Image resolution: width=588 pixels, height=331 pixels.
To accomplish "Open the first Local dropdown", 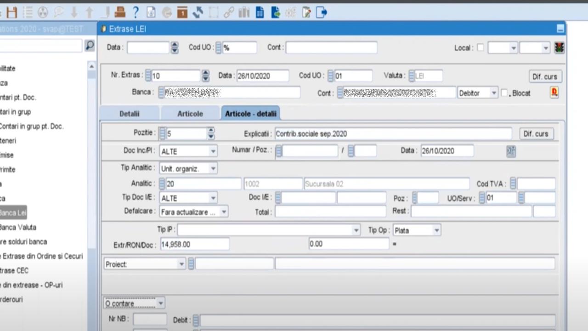I will click(514, 48).
